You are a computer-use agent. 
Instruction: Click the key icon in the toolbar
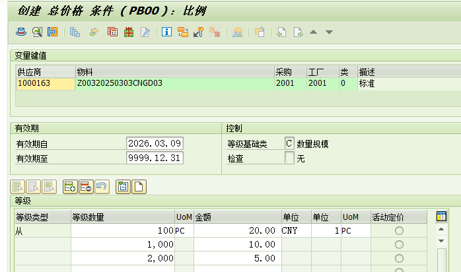pos(198,32)
